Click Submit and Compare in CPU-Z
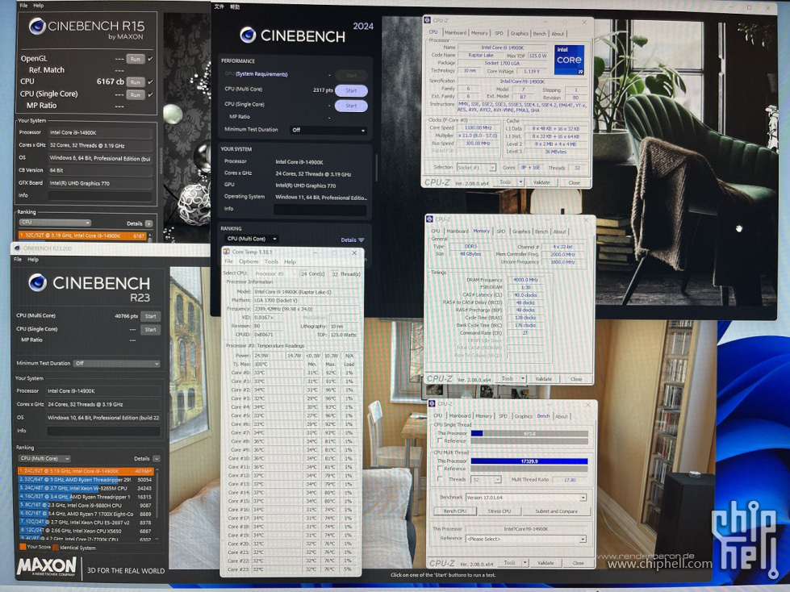The height and width of the screenshot is (592, 790). [x=556, y=511]
